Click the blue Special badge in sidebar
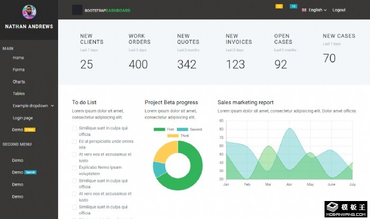370x219 pixels. click(x=31, y=172)
